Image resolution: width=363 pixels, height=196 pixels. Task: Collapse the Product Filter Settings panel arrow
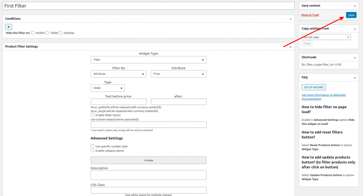point(290,47)
